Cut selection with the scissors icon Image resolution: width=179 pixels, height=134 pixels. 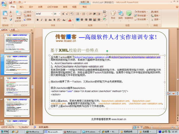click(11, 12)
